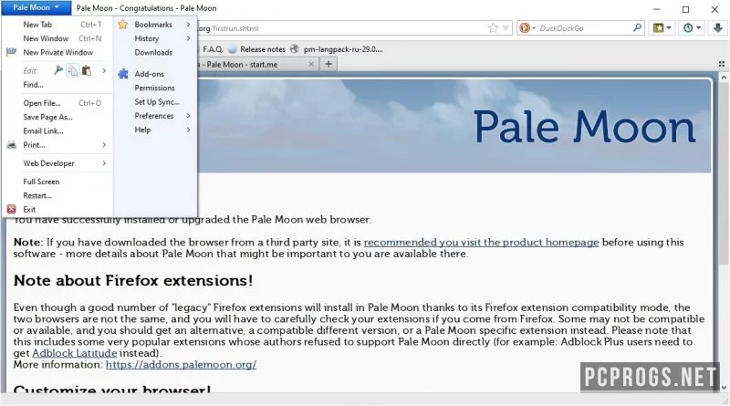The image size is (730, 406).
Task: Open the pm-langpack-ru bookmark
Action: [337, 49]
